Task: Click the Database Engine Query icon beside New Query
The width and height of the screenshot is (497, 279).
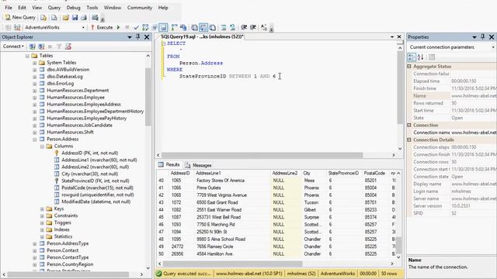Action: 43,17
